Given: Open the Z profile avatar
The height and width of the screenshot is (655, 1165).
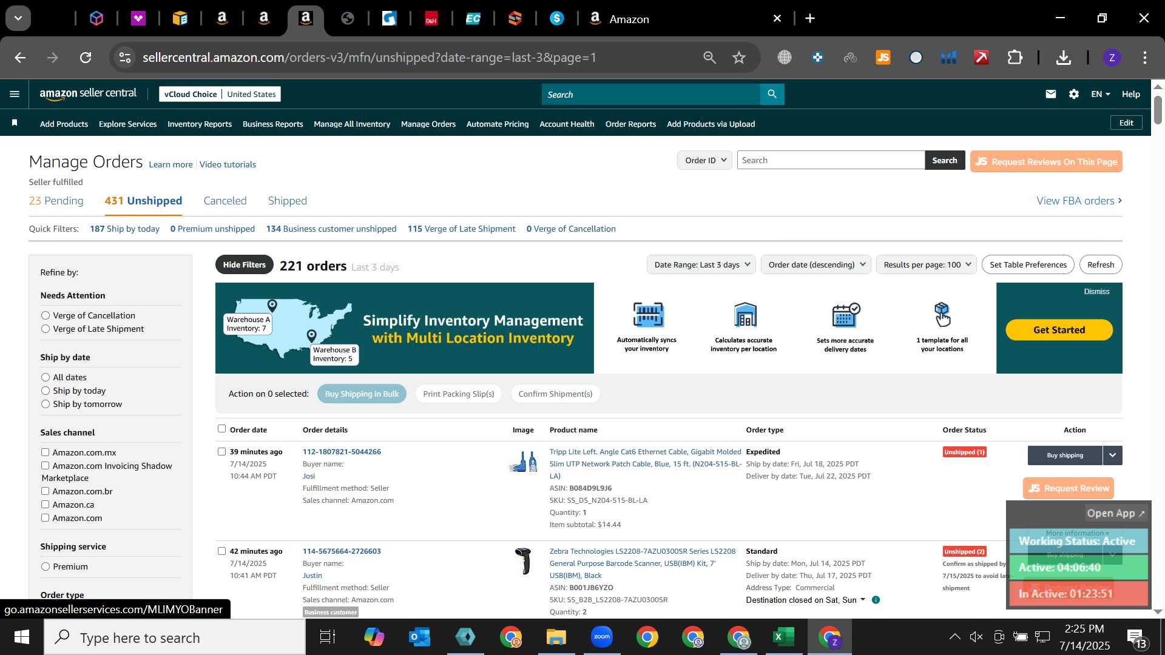Looking at the screenshot, I should (x=1112, y=58).
